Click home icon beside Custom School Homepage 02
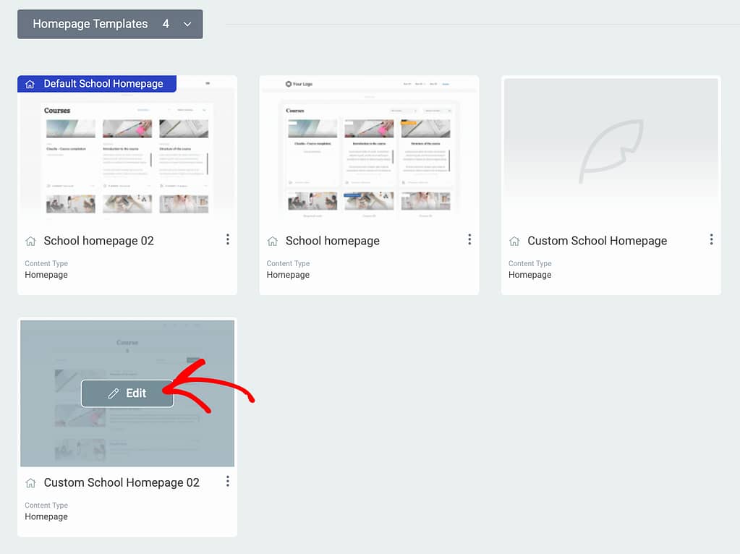 (30, 483)
